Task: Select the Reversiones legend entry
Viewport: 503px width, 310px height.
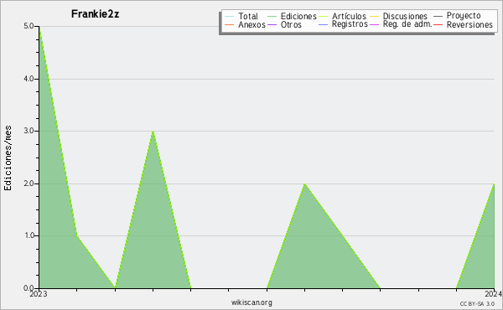Action: (464, 24)
